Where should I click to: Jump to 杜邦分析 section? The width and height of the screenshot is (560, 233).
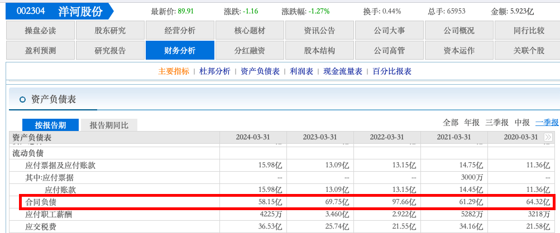[x=214, y=71]
